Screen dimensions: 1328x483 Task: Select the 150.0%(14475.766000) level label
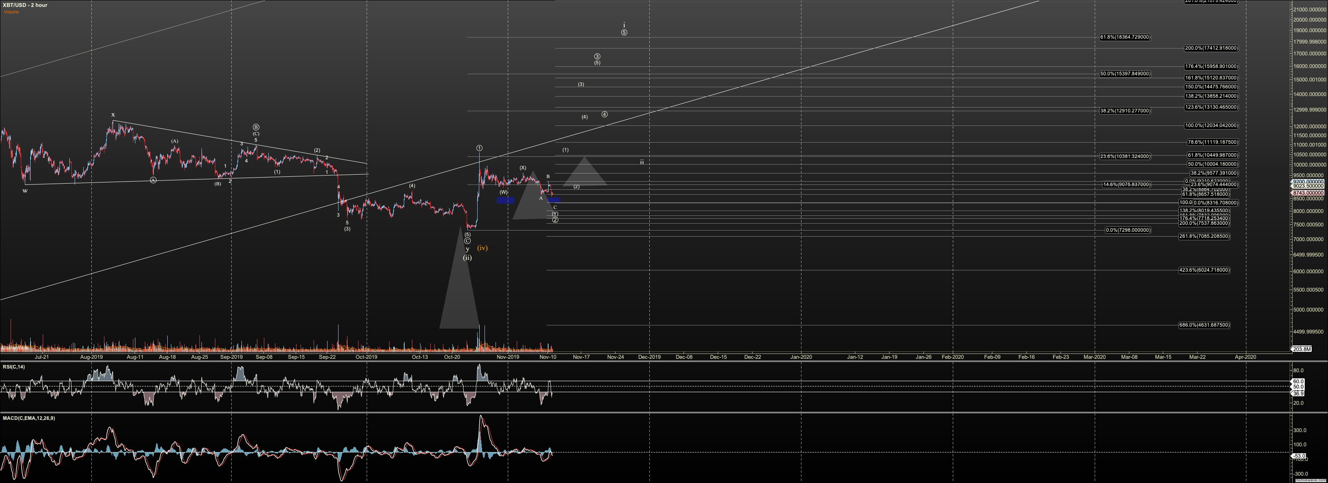[x=1211, y=87]
